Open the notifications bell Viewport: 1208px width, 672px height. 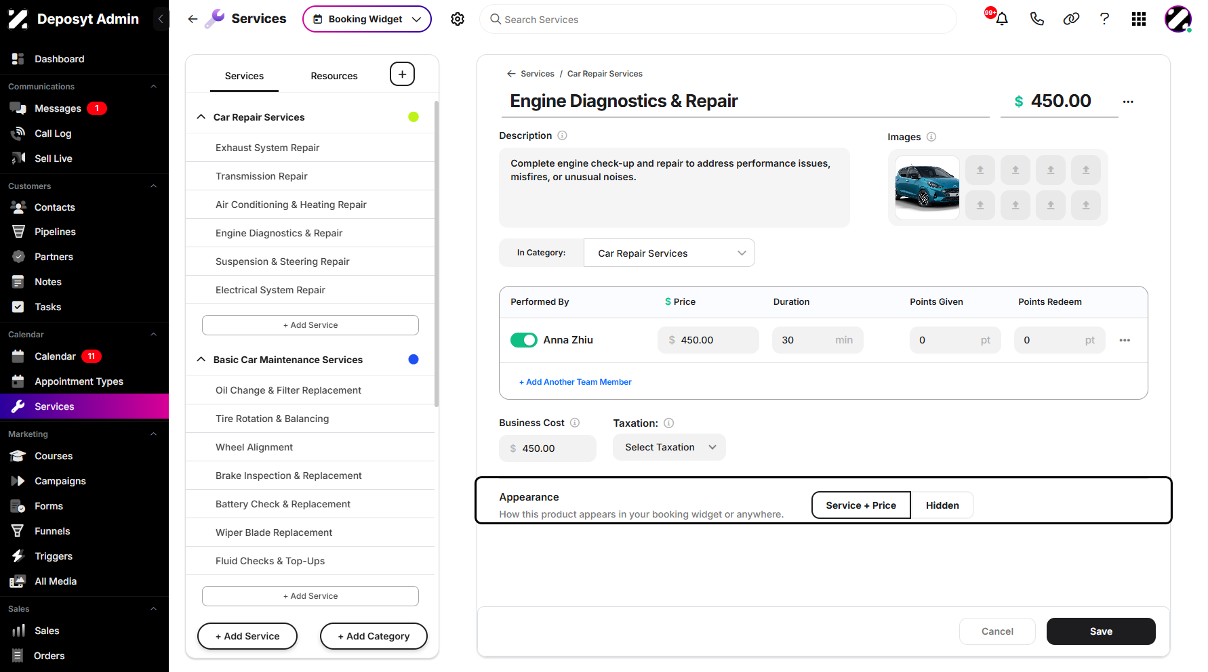pyautogui.click(x=1001, y=19)
